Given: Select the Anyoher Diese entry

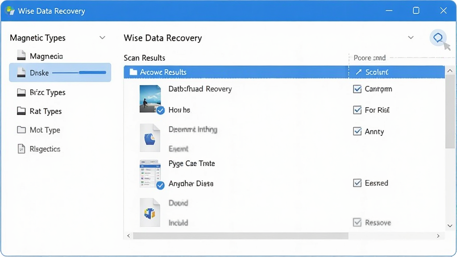Looking at the screenshot, I should pos(191,183).
